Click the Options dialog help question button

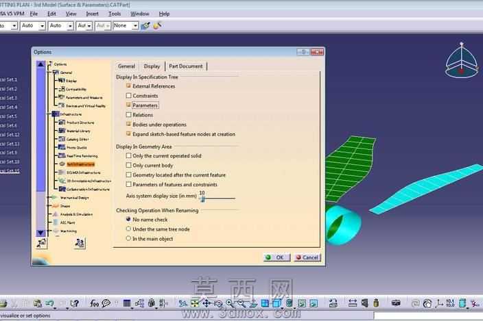(x=303, y=52)
